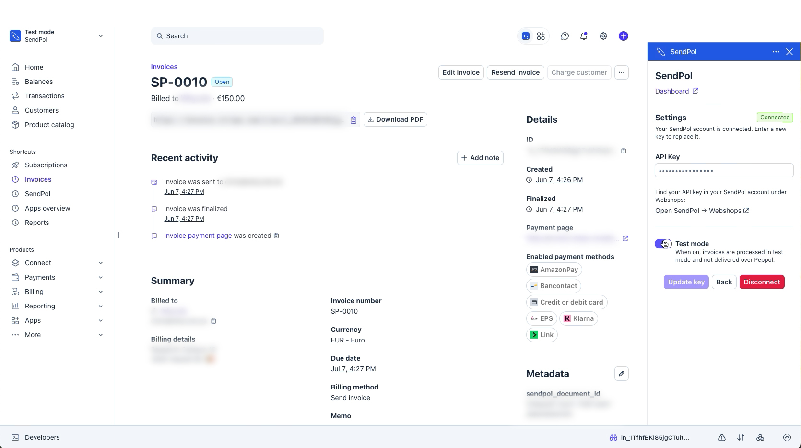The width and height of the screenshot is (801, 448).
Task: Click the Finalized date in Details
Action: pyautogui.click(x=559, y=209)
